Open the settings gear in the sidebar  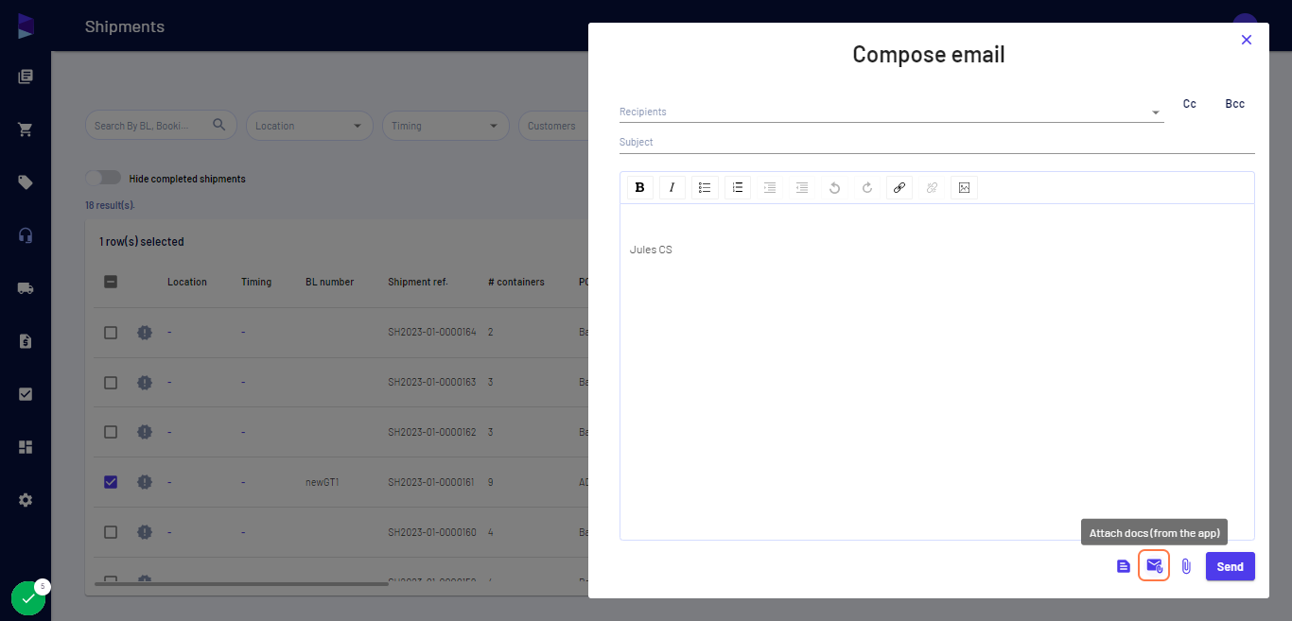point(26,500)
